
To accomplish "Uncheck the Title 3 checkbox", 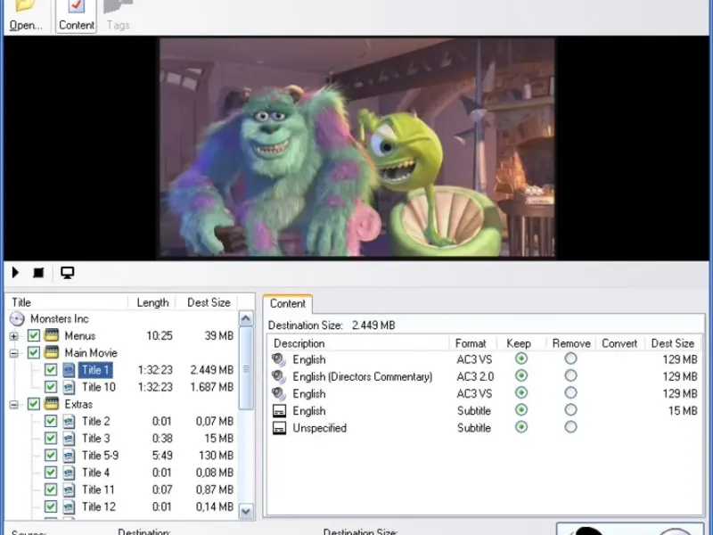I will coord(51,438).
